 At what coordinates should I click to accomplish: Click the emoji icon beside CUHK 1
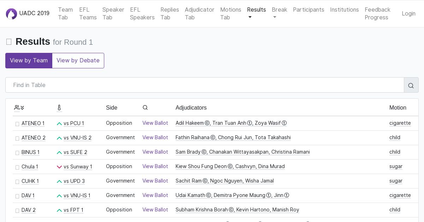17,182
